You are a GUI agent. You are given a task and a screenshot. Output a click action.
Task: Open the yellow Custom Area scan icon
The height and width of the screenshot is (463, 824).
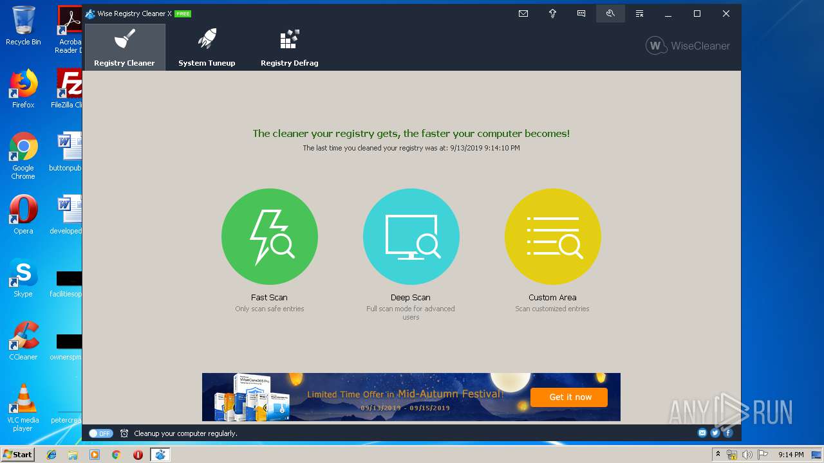[552, 237]
